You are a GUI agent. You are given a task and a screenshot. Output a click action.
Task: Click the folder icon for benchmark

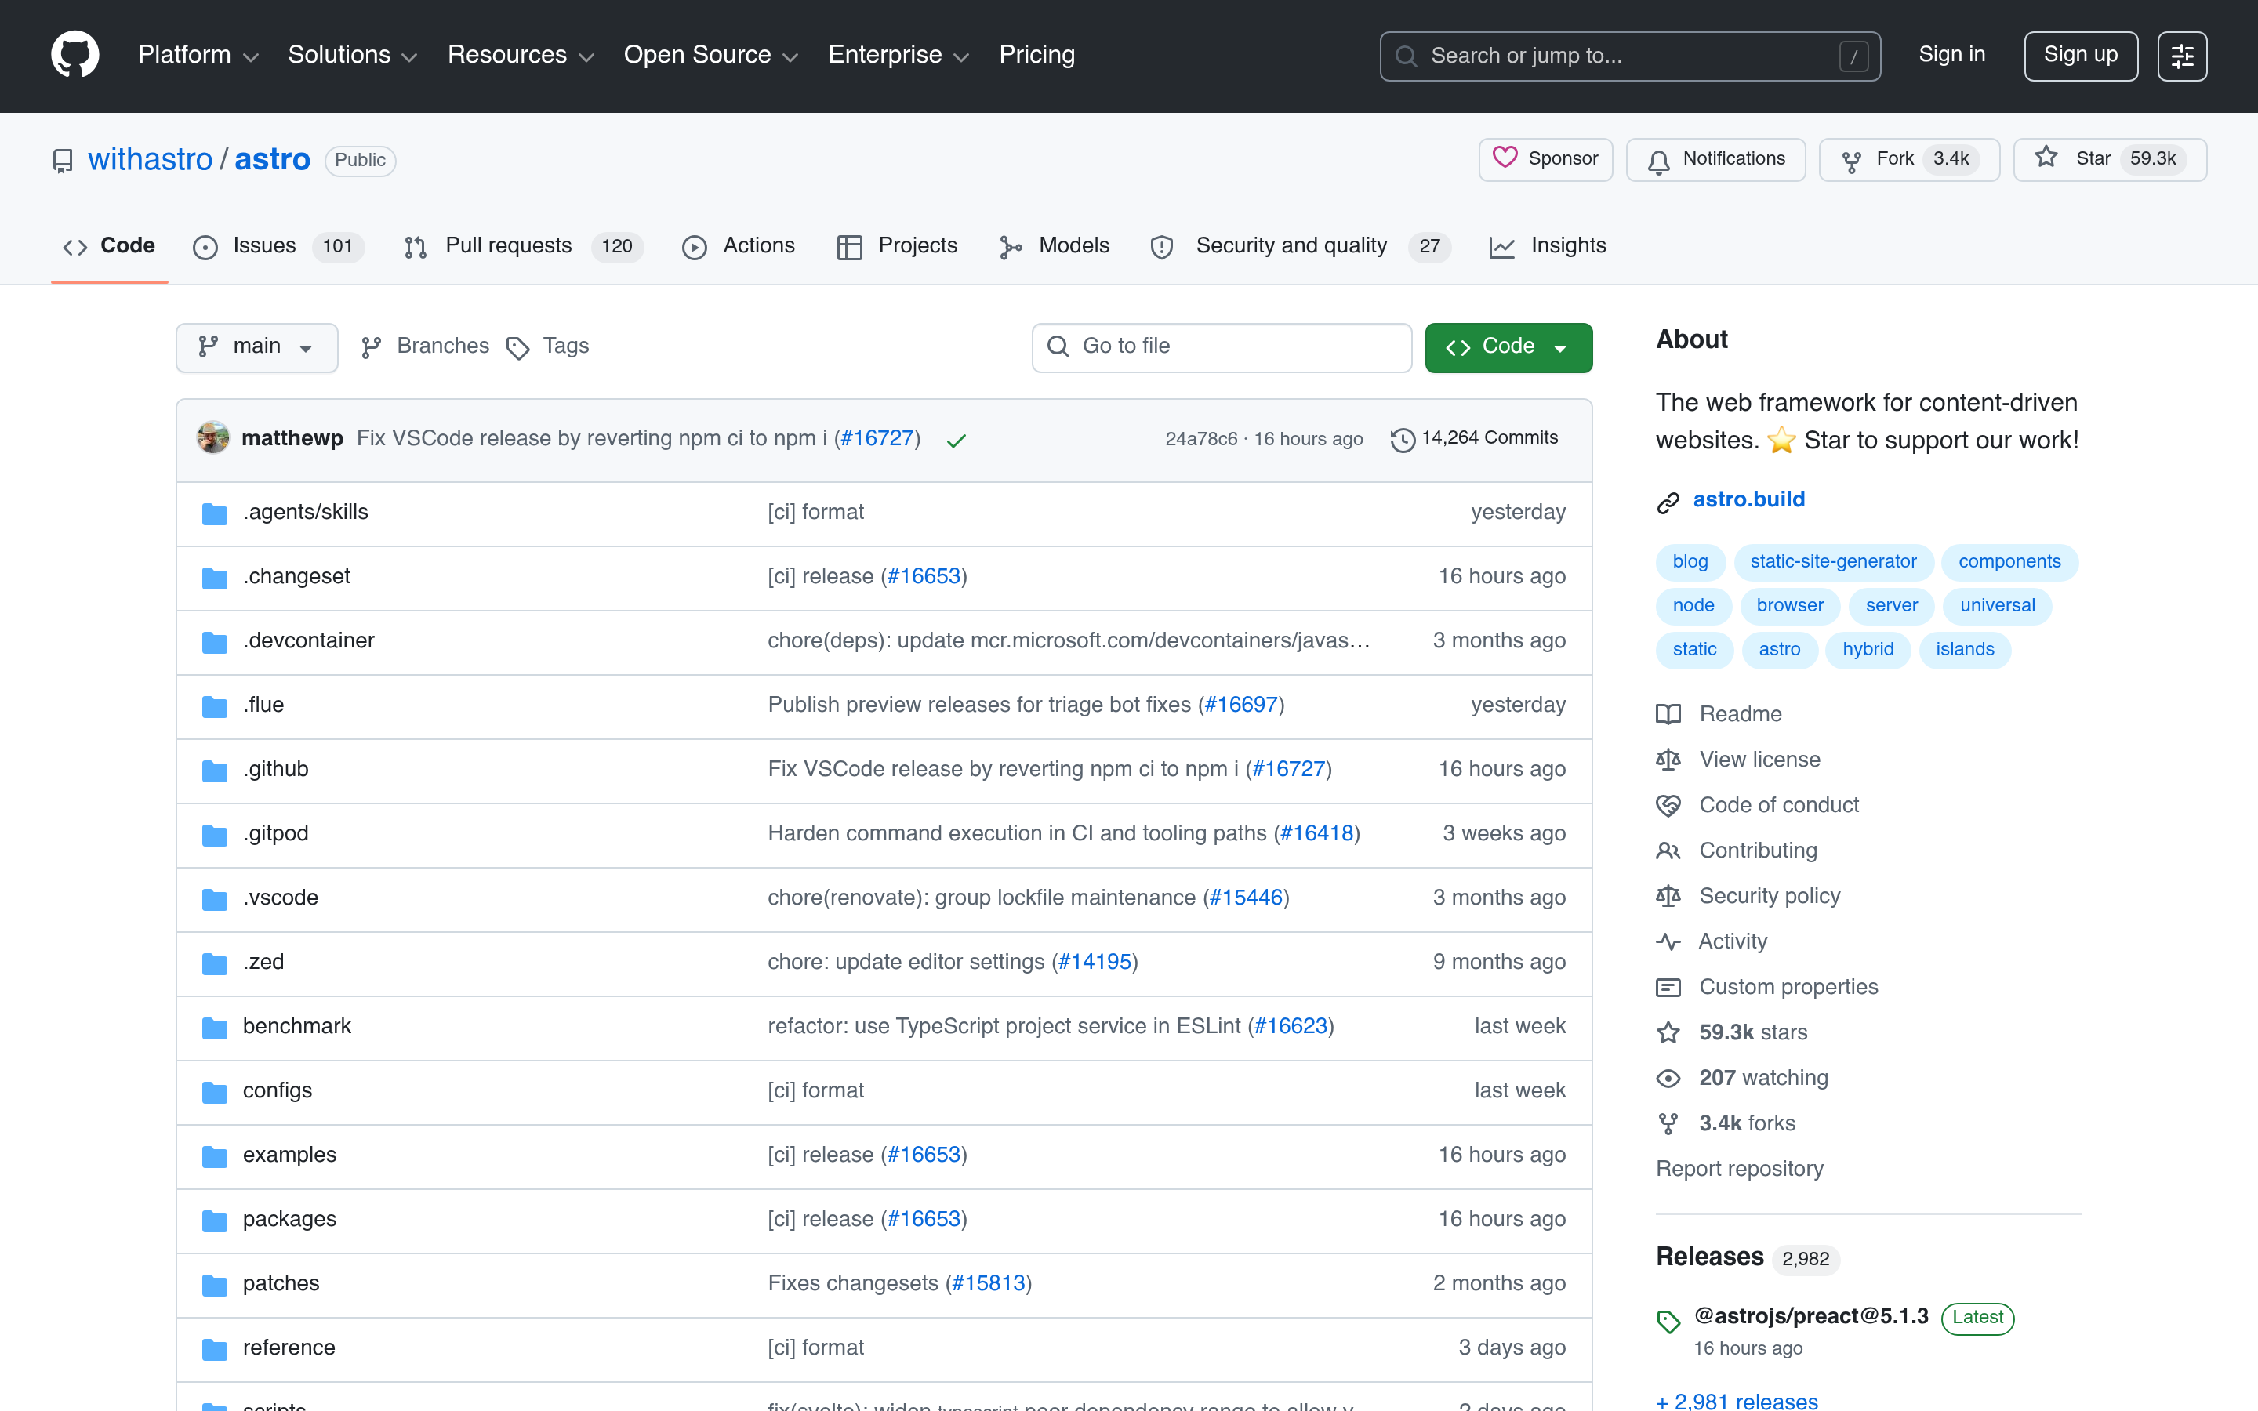pyautogui.click(x=215, y=1028)
